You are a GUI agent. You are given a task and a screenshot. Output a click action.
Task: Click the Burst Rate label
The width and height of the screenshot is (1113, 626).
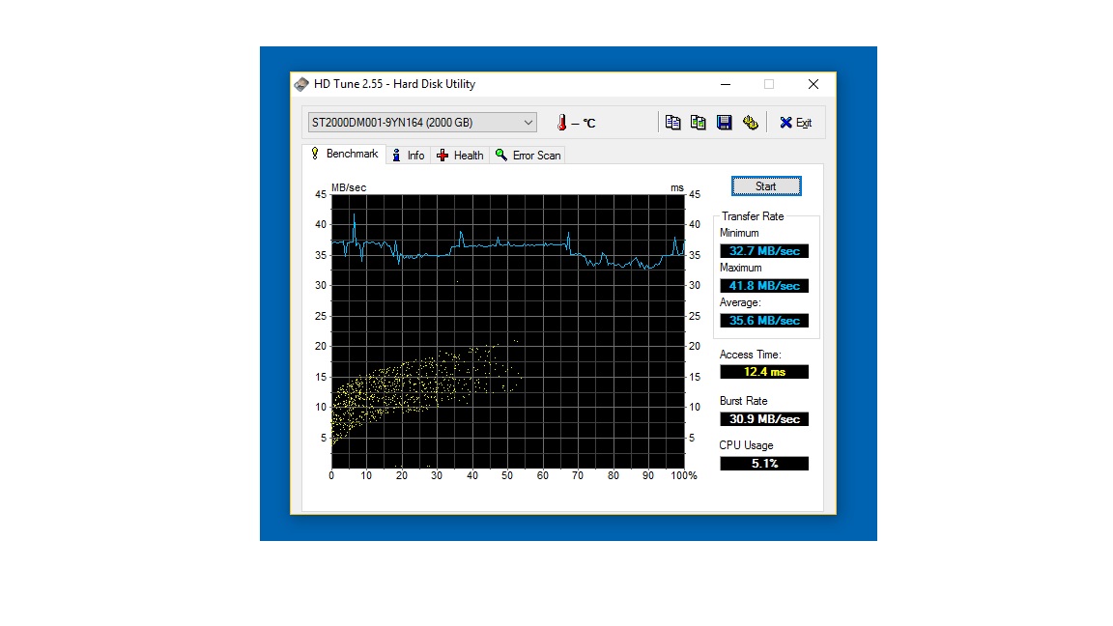coord(743,401)
